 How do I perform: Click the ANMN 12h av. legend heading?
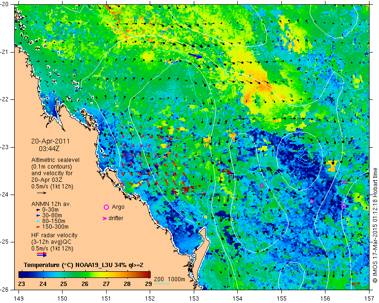coord(51,204)
